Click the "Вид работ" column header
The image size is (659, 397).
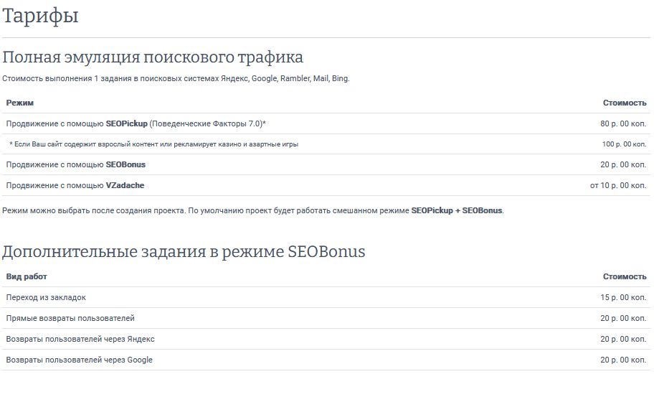[27, 276]
